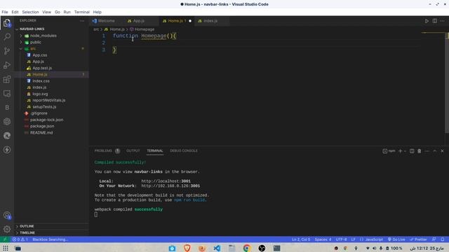
Task: Click the editor vertical scrollbar
Action: click(x=447, y=83)
